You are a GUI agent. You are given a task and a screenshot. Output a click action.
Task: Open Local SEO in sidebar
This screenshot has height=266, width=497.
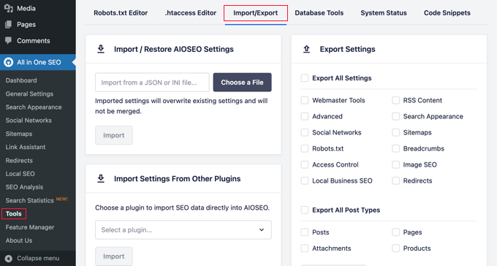click(20, 174)
